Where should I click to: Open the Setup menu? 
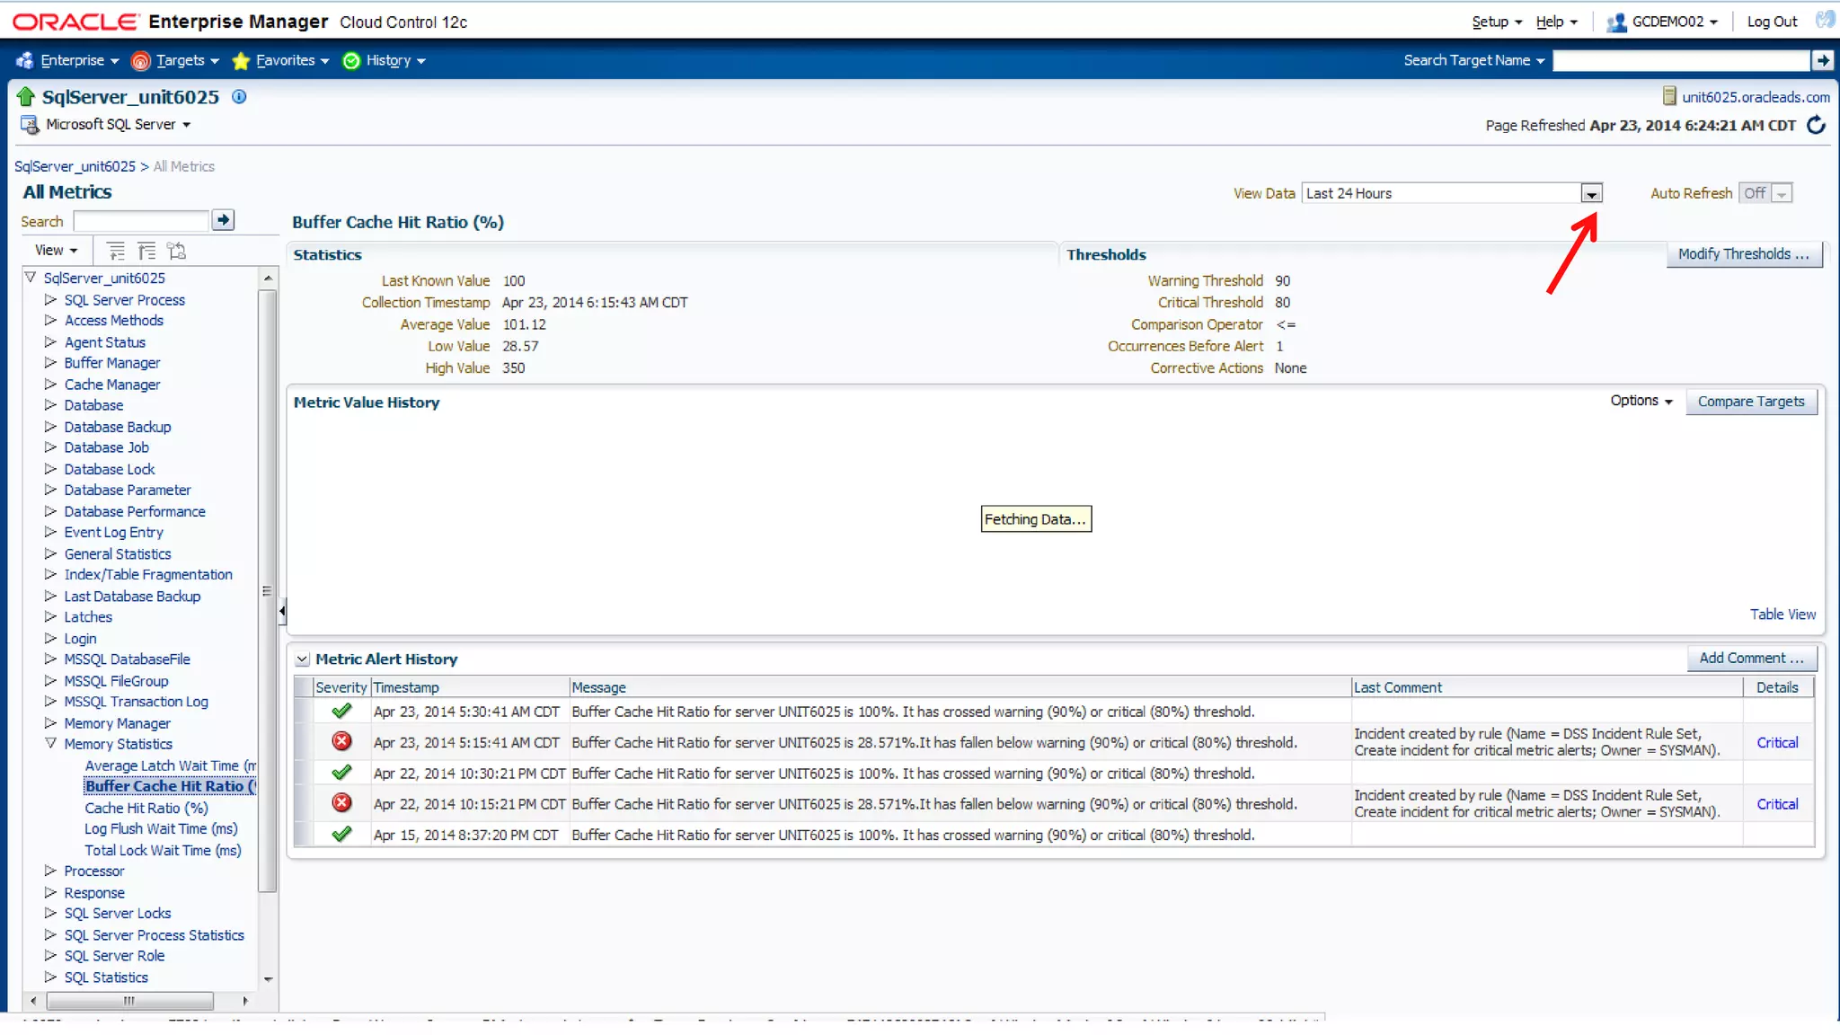click(x=1497, y=22)
